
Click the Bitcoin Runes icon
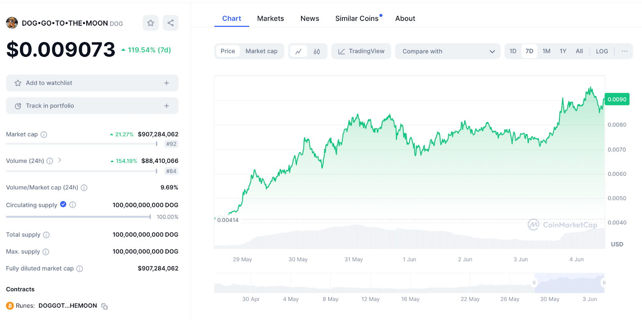pyautogui.click(x=10, y=306)
